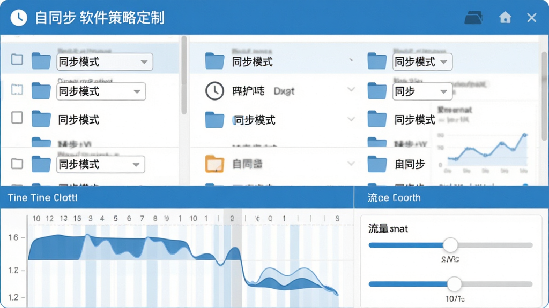Select the Tine Tine Clottt panel header
This screenshot has width=549, height=308.
[x=177, y=197]
